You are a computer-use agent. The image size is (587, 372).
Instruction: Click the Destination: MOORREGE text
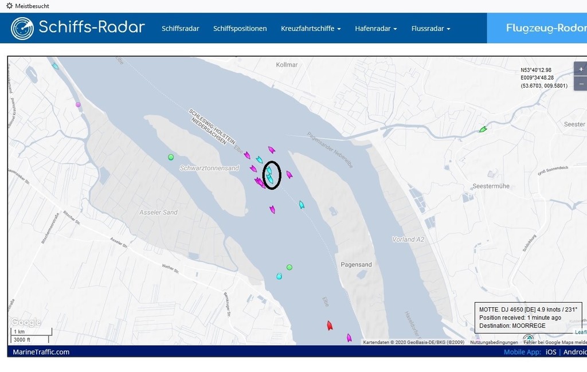[x=512, y=326]
